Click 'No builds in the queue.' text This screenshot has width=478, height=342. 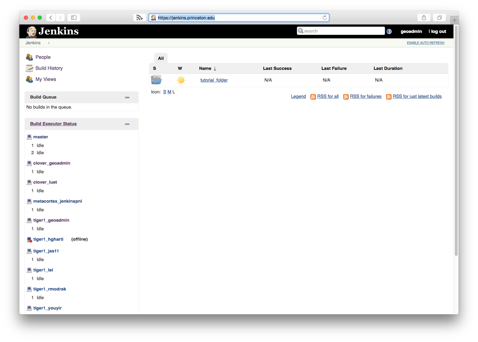click(49, 107)
